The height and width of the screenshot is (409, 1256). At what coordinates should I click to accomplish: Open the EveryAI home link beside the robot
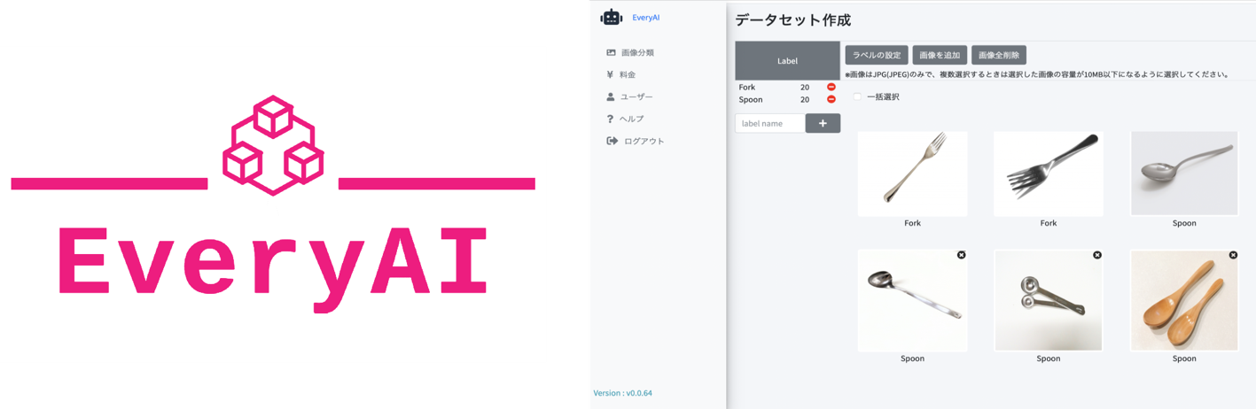click(x=645, y=18)
